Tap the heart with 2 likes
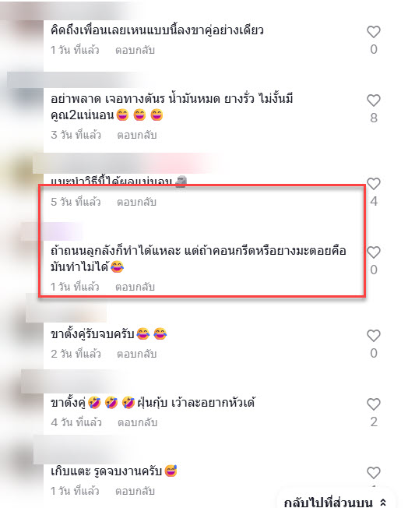Image resolution: width=408 pixels, height=508 pixels. pos(374,404)
